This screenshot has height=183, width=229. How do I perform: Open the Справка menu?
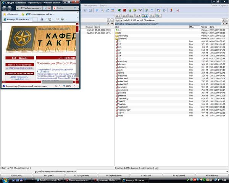tap(223, 5)
